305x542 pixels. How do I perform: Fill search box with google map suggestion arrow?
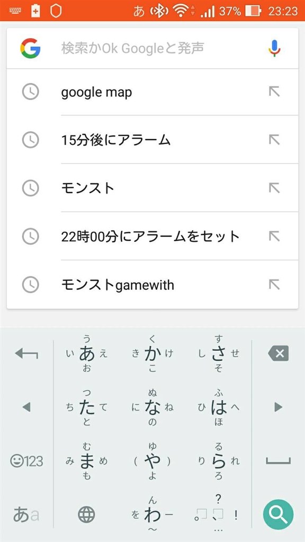pos(274,92)
